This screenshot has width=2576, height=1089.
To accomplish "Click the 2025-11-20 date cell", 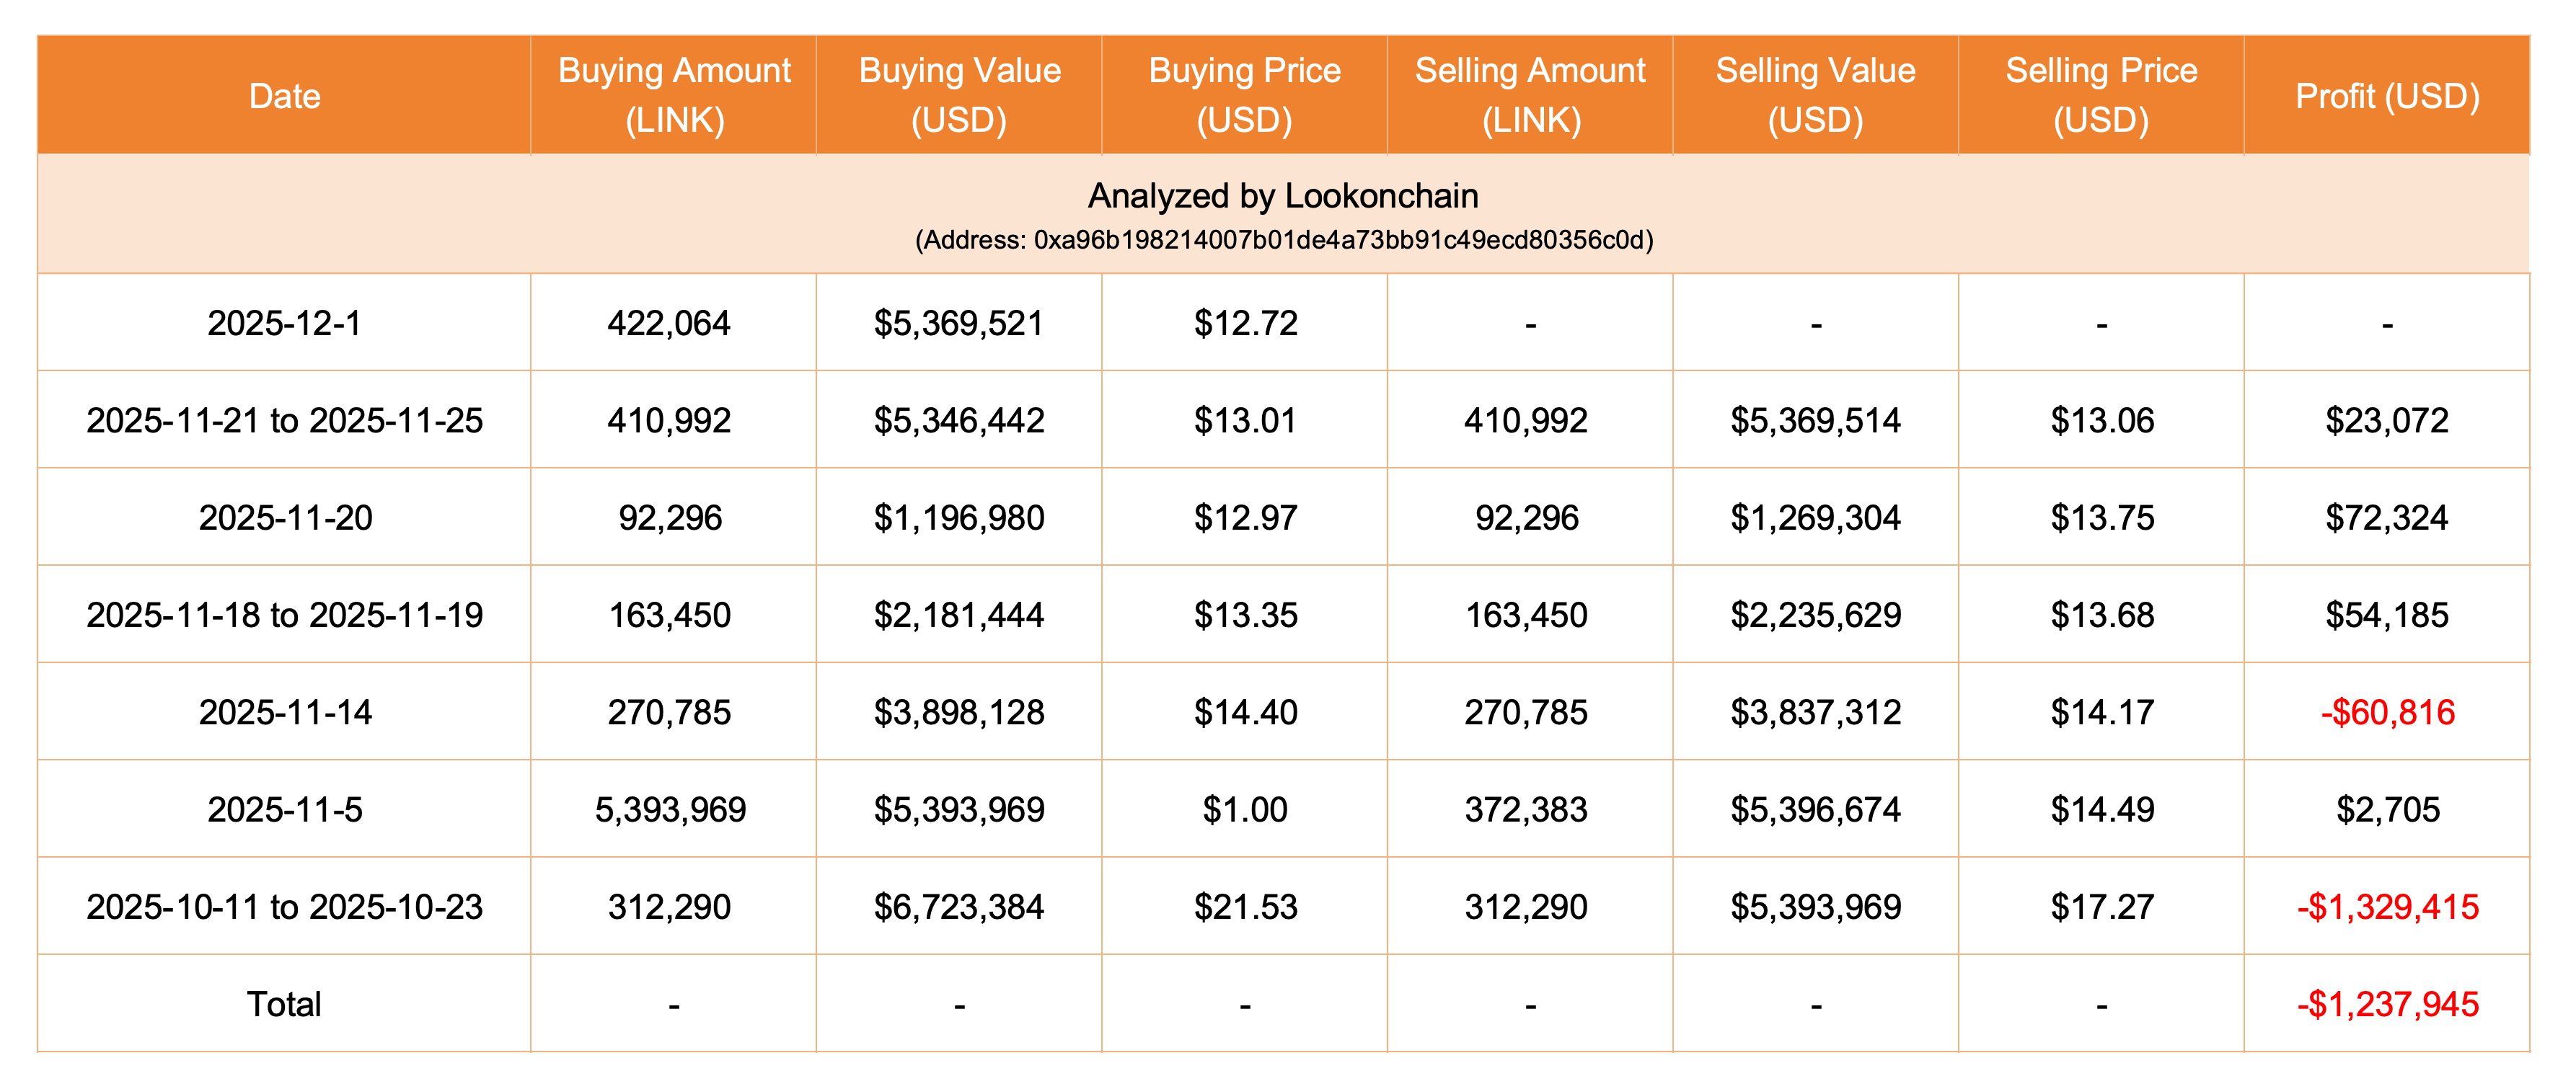I will [x=285, y=517].
